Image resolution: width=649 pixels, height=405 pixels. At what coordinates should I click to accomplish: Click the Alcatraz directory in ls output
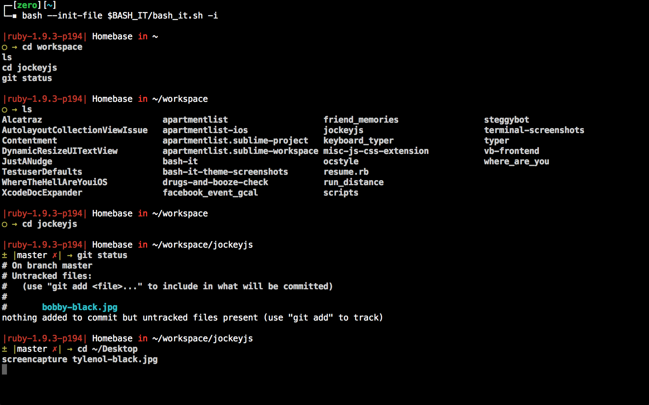(x=22, y=120)
